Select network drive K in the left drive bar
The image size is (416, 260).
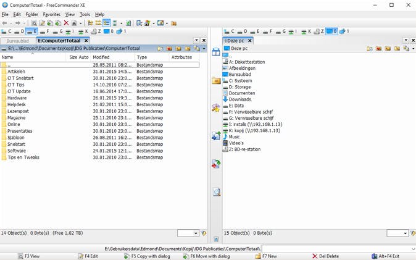(x=83, y=31)
